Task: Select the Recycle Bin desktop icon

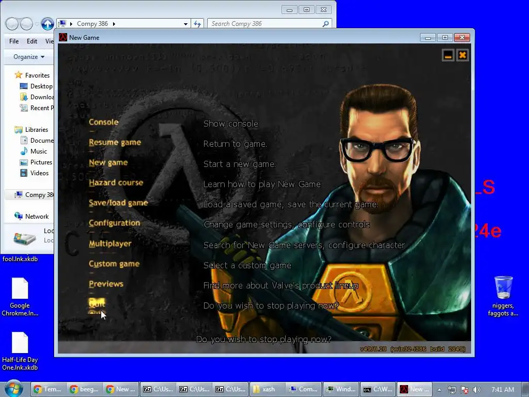Action: tap(503, 296)
